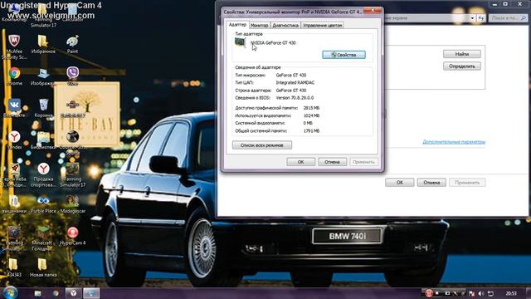Viewport: 531px width, 299px height.
Task: Switch to the Монитор tab
Action: click(x=260, y=26)
